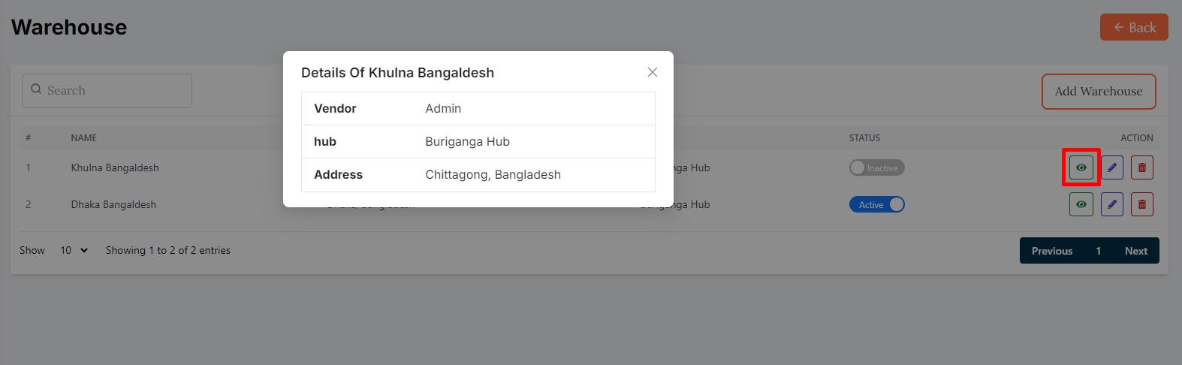This screenshot has height=365, width=1182.
Task: Click the search magnifier icon
Action: pos(36,89)
